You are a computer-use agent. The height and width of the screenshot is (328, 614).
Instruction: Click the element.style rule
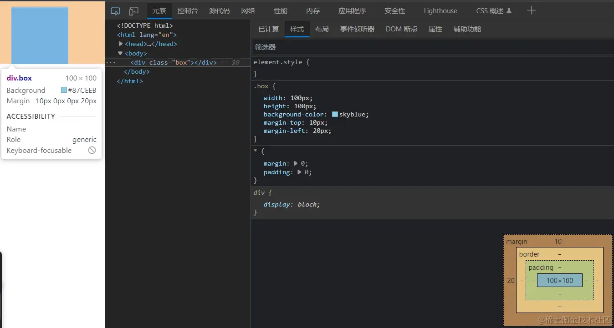(x=281, y=62)
